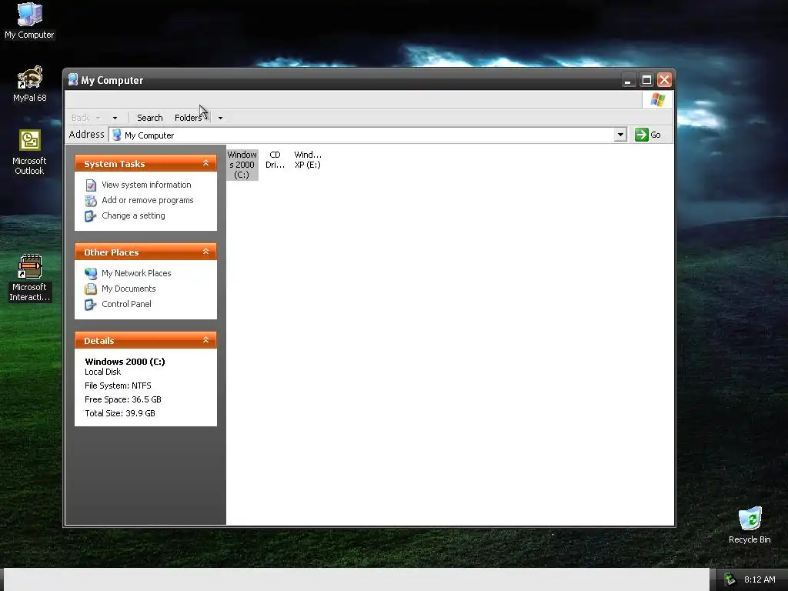The height and width of the screenshot is (591, 788).
Task: Open the dropdown arrow right of Back
Action: [115, 118]
